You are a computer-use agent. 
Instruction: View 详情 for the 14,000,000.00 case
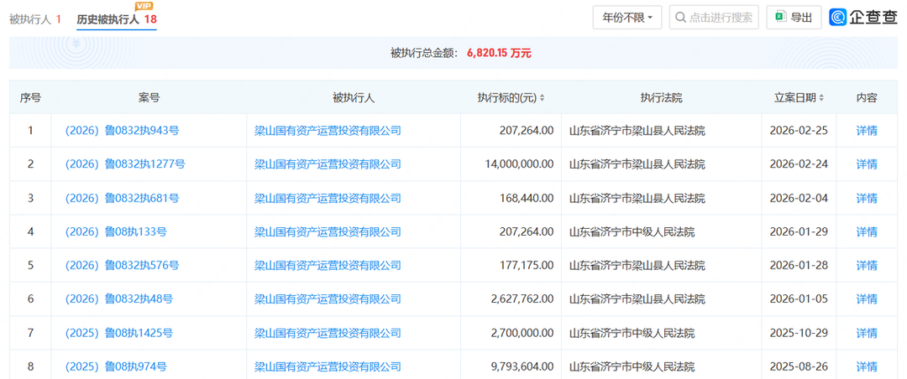click(867, 164)
